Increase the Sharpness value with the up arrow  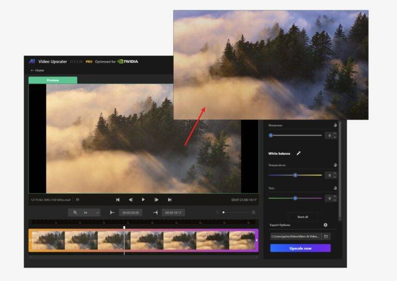[x=334, y=134]
